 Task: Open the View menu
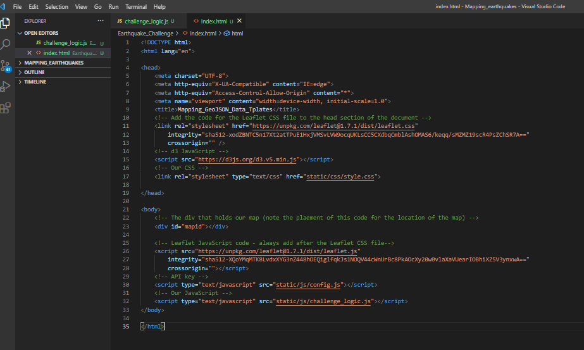(x=81, y=7)
